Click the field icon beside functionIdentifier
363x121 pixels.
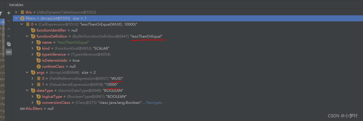[x=33, y=30]
